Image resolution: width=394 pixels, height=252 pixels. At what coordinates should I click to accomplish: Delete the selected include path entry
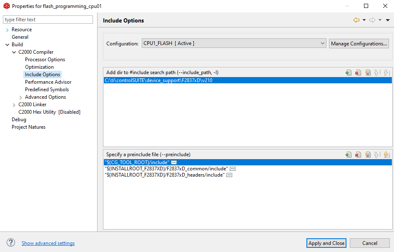point(358,72)
